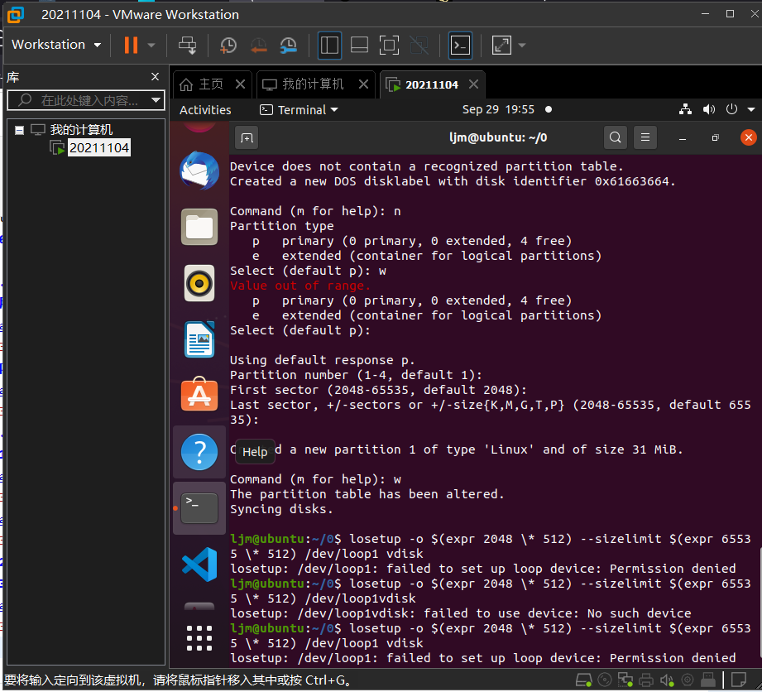Image resolution: width=762 pixels, height=692 pixels.
Task: Click the printer status icon
Action: [x=646, y=680]
